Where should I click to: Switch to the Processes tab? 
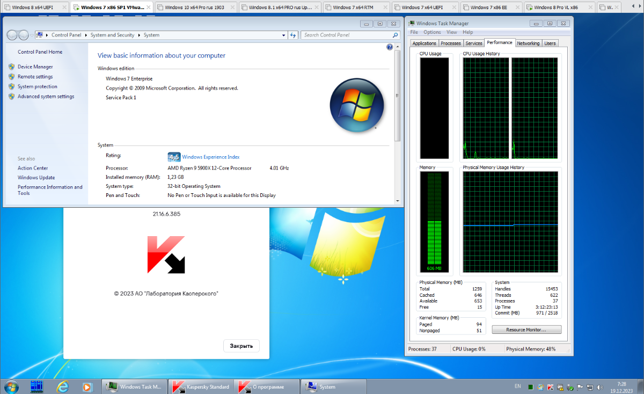451,43
